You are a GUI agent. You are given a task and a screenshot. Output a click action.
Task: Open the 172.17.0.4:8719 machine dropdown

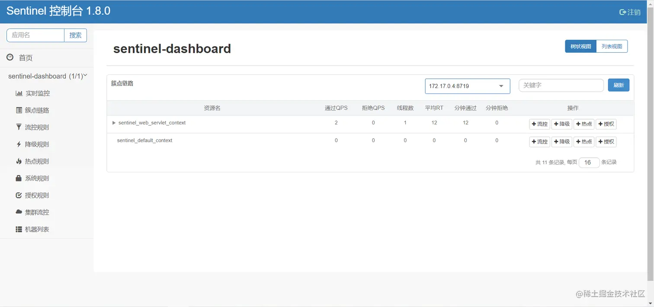(x=468, y=86)
